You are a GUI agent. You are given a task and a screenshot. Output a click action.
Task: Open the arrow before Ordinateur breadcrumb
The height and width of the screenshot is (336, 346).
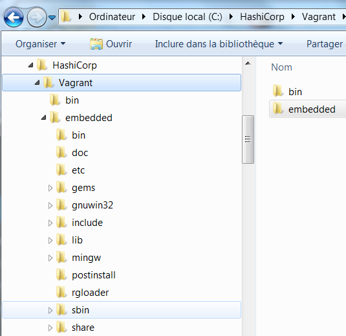(80, 17)
